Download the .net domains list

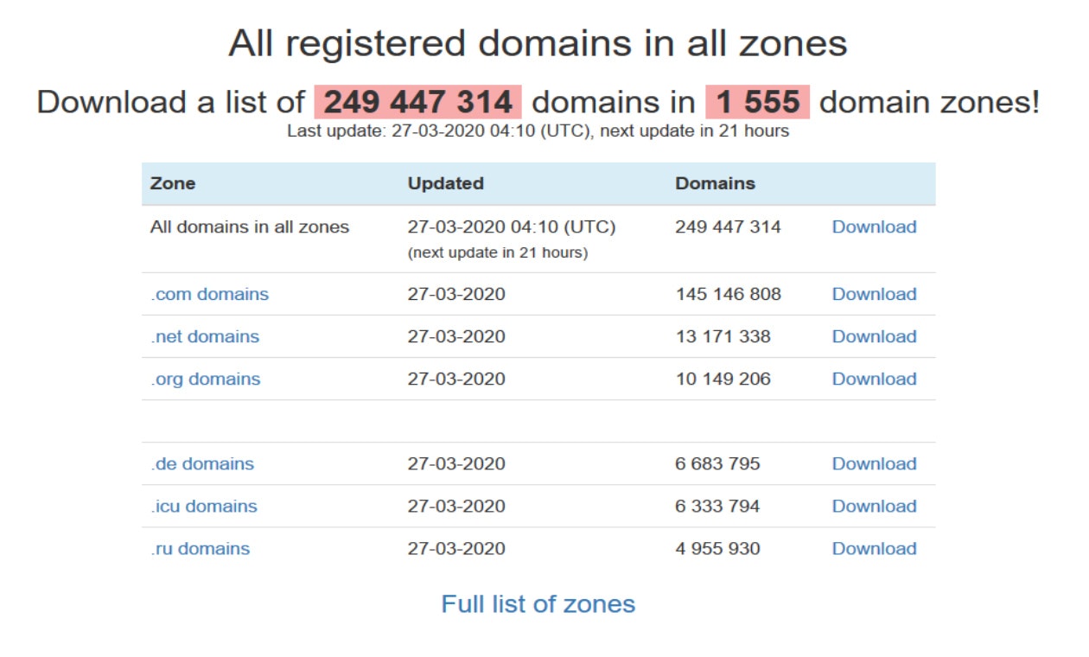coord(874,336)
